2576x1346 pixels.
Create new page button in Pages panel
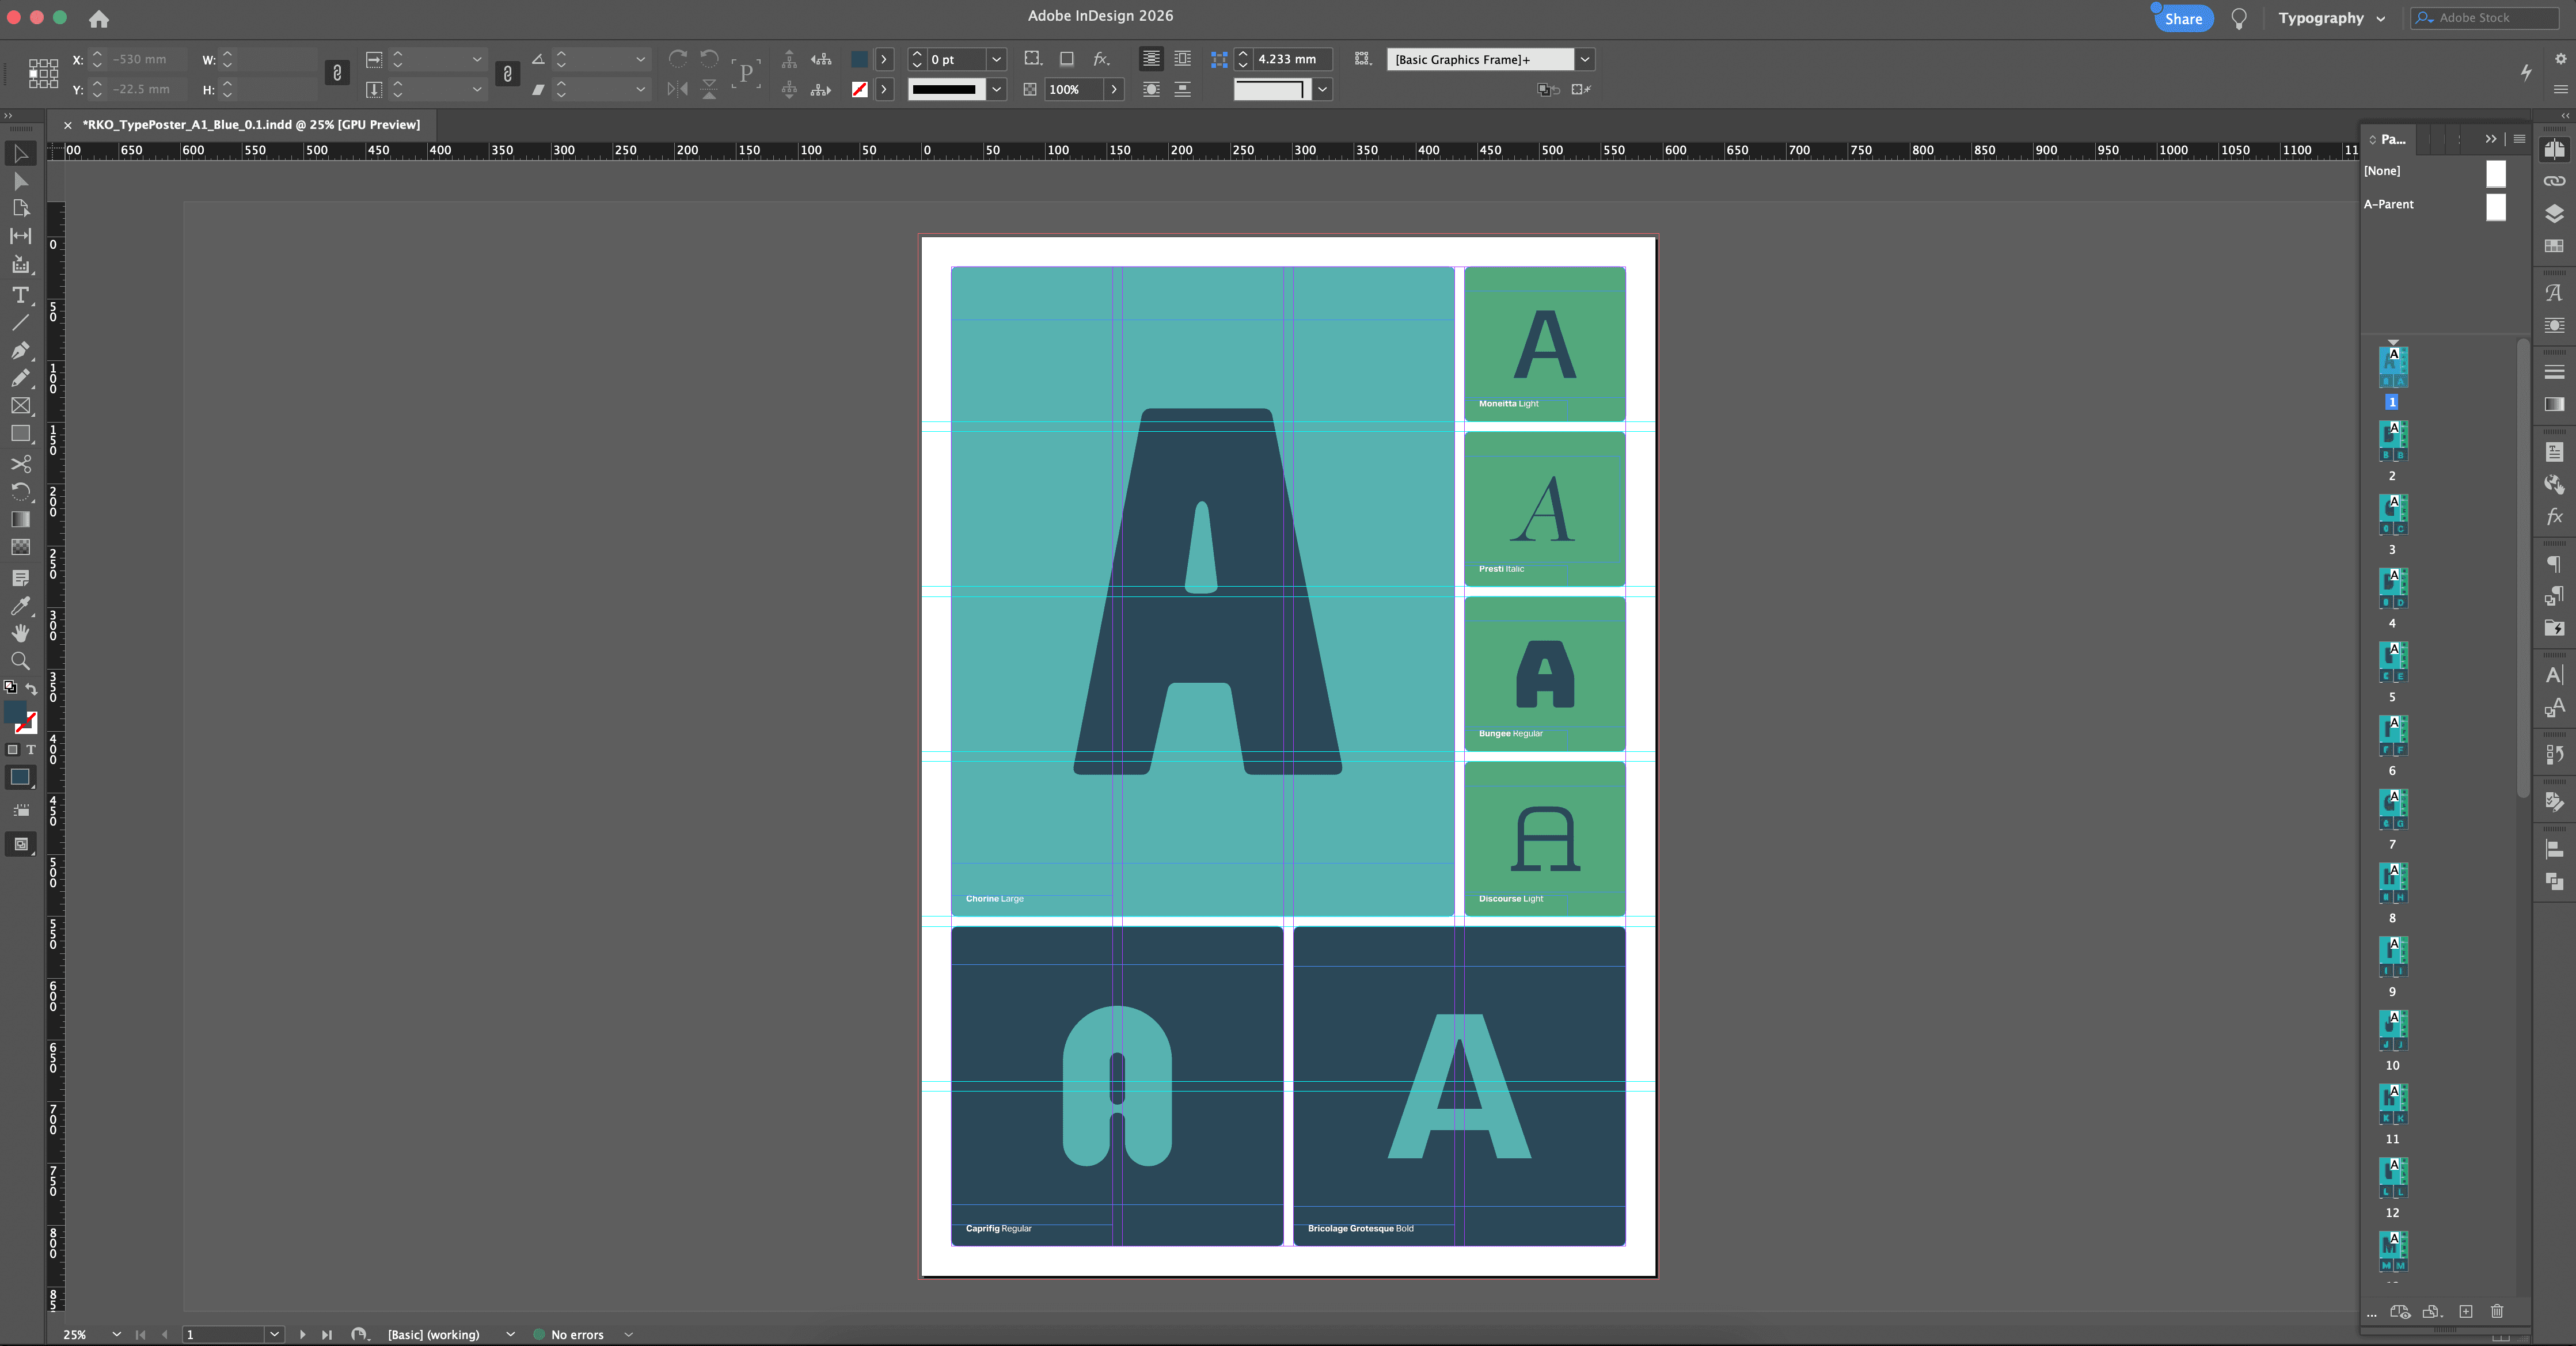point(2465,1311)
